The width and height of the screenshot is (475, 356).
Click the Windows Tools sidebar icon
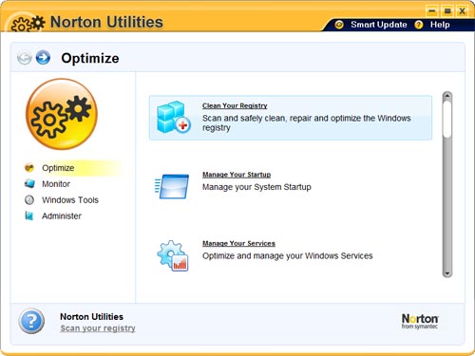(29, 200)
